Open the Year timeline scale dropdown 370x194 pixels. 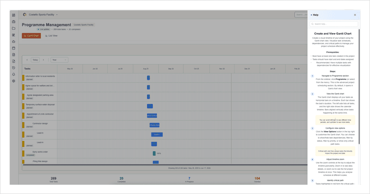pyautogui.click(x=59, y=60)
